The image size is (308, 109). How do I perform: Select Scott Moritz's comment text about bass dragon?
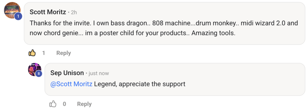click(x=164, y=28)
